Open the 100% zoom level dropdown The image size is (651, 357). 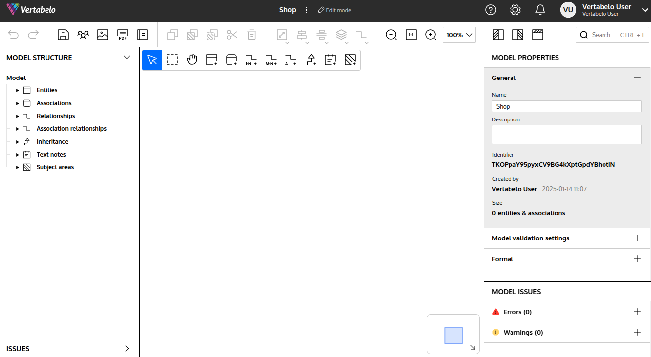point(459,35)
